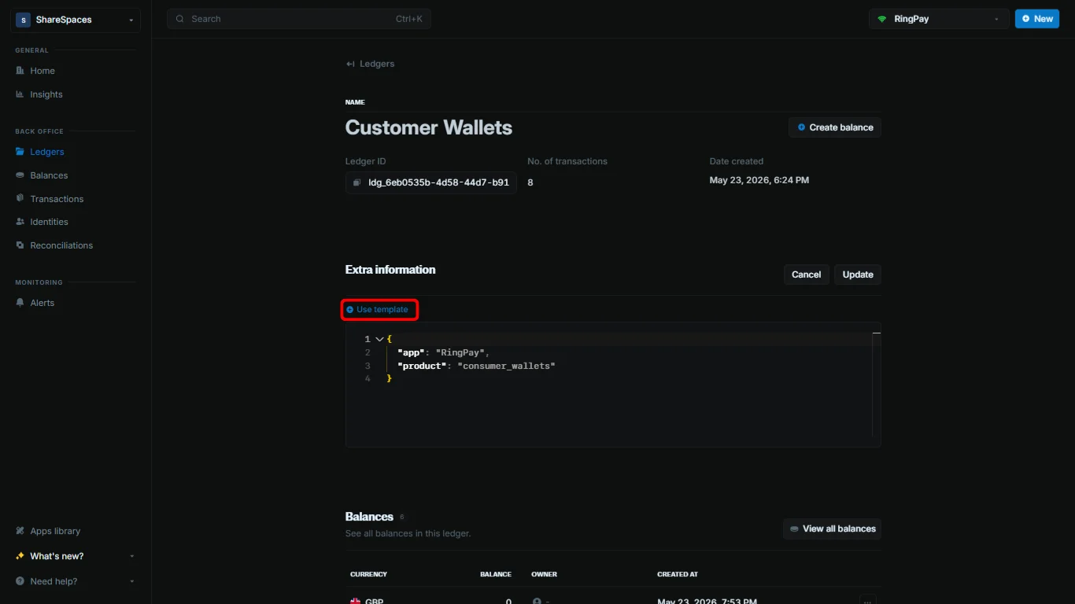Open Identities in the sidebar
1075x604 pixels.
coord(49,222)
